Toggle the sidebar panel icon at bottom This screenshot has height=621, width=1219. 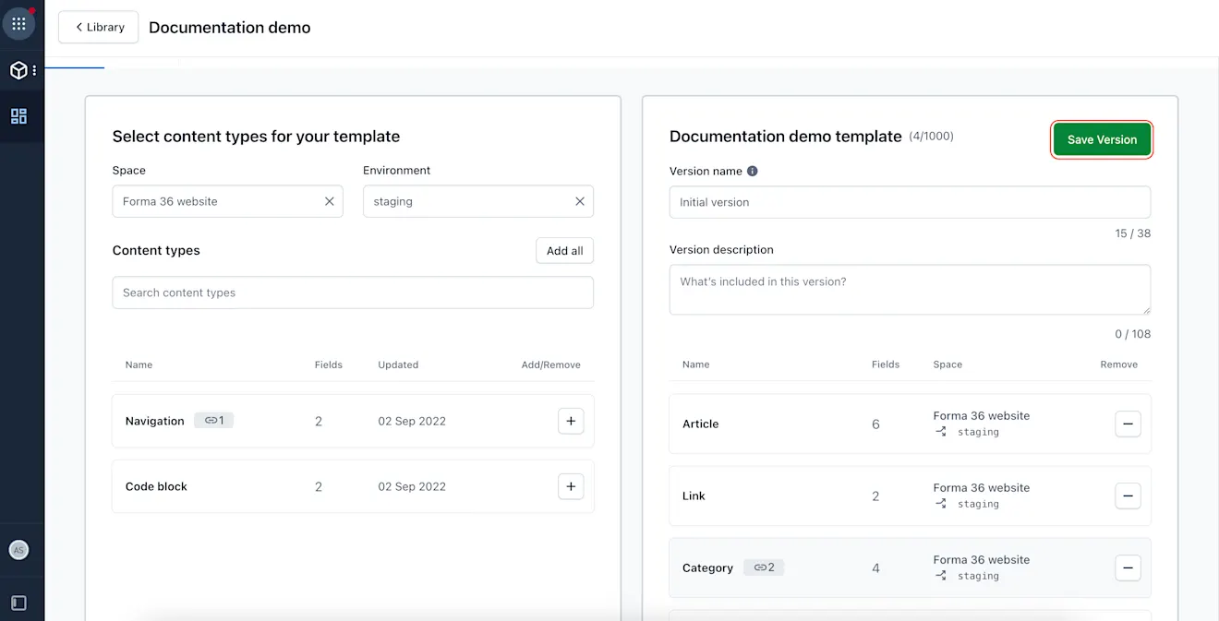coord(18,603)
